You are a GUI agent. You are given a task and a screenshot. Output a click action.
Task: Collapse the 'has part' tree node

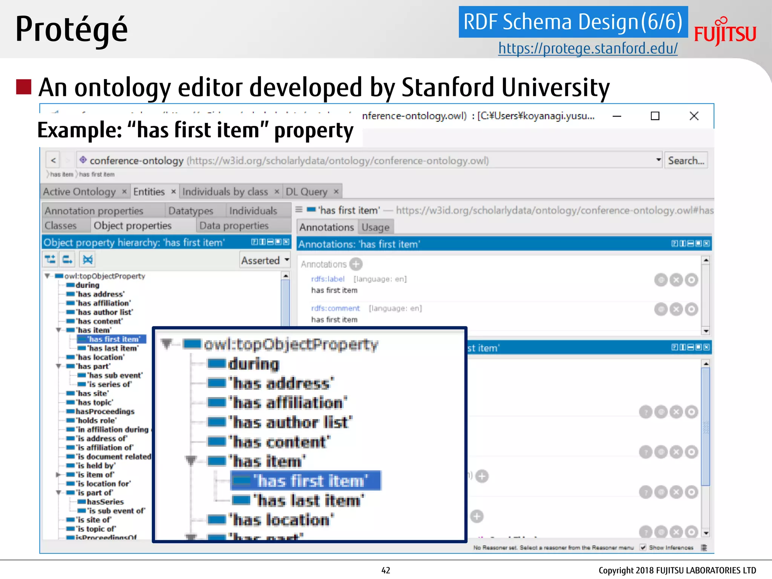click(58, 366)
